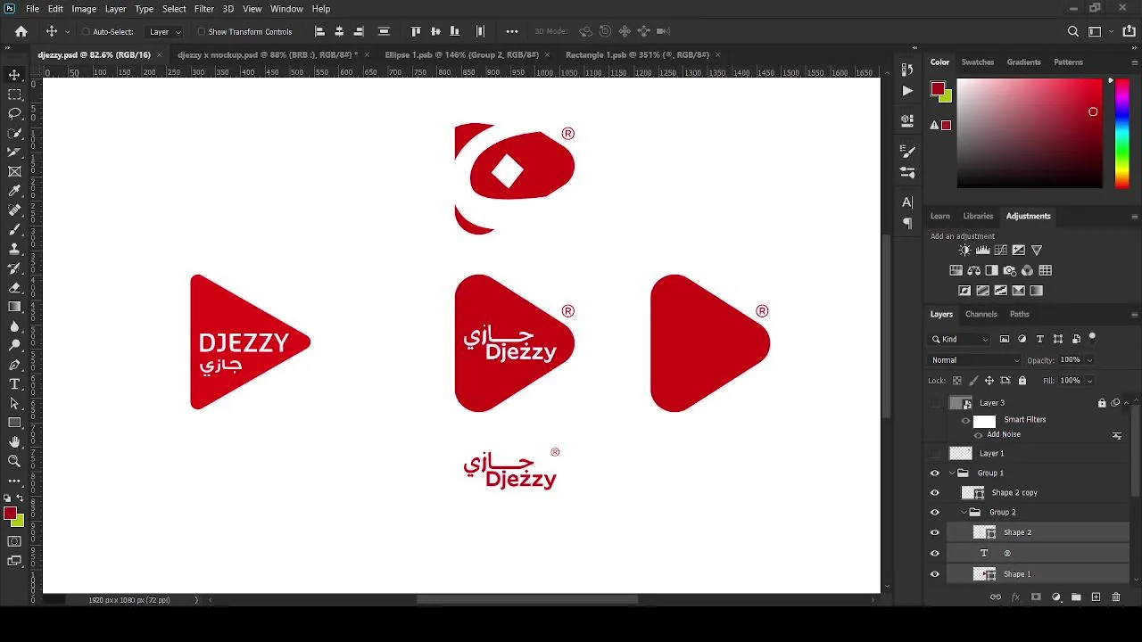The height and width of the screenshot is (642, 1142).
Task: Add a Levels adjustment
Action: click(x=982, y=251)
